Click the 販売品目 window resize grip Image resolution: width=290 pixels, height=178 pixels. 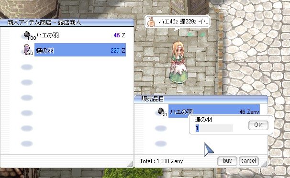point(265,164)
